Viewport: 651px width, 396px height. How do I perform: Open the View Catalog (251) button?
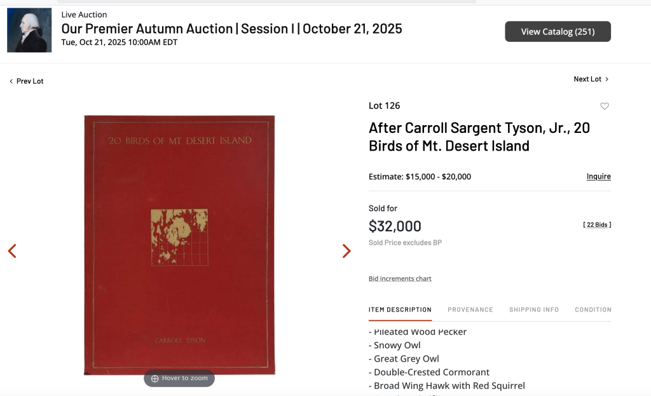pyautogui.click(x=558, y=32)
